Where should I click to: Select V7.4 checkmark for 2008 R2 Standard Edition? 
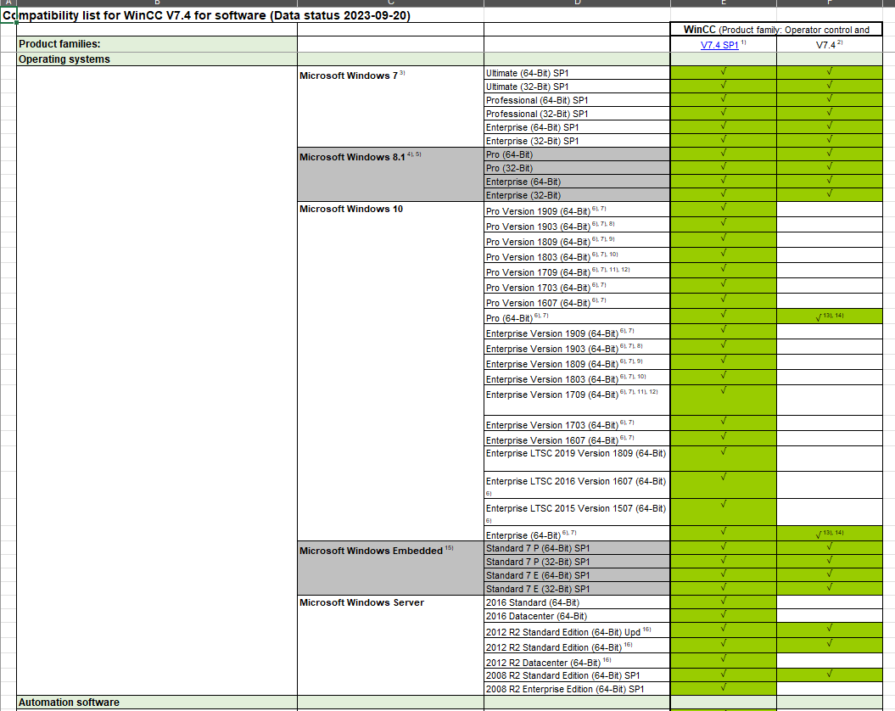click(830, 675)
